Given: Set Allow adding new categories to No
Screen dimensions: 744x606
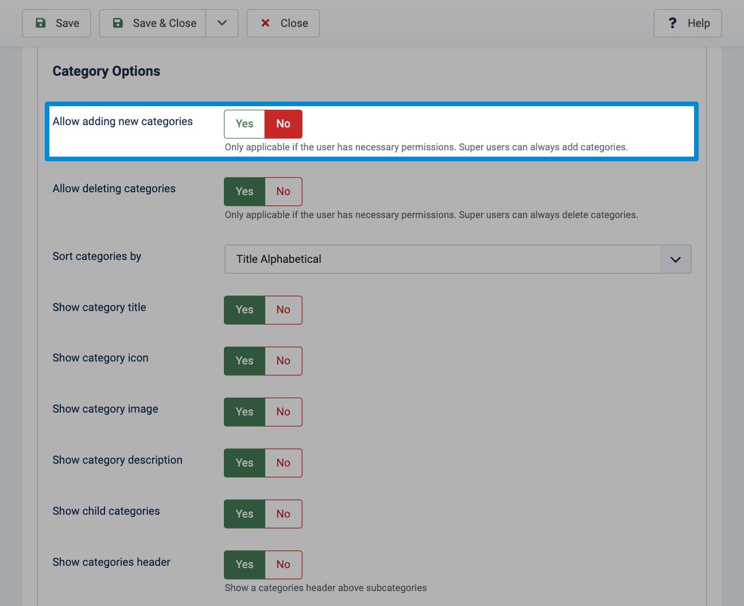Looking at the screenshot, I should [284, 124].
